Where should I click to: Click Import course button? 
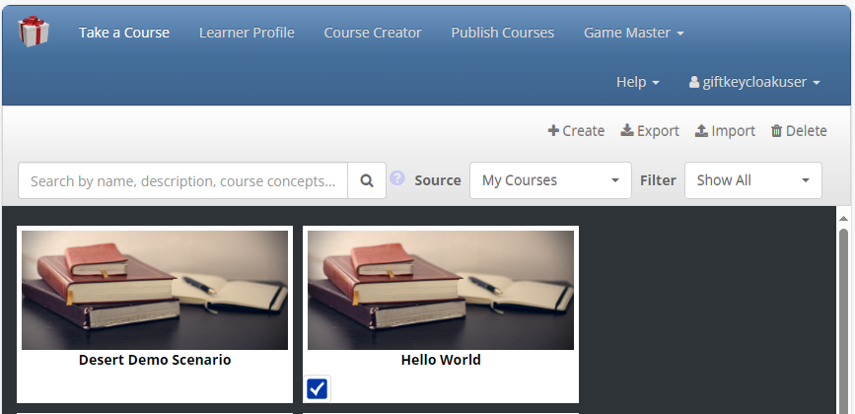(725, 131)
